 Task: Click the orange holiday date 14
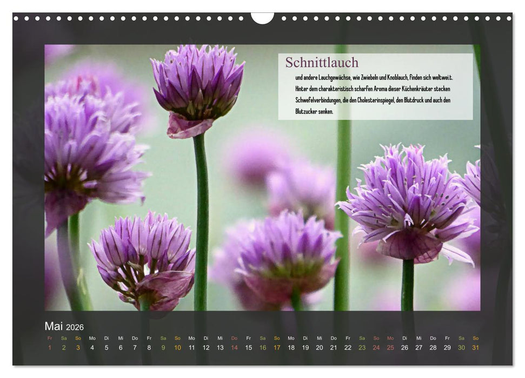pyautogui.click(x=234, y=348)
